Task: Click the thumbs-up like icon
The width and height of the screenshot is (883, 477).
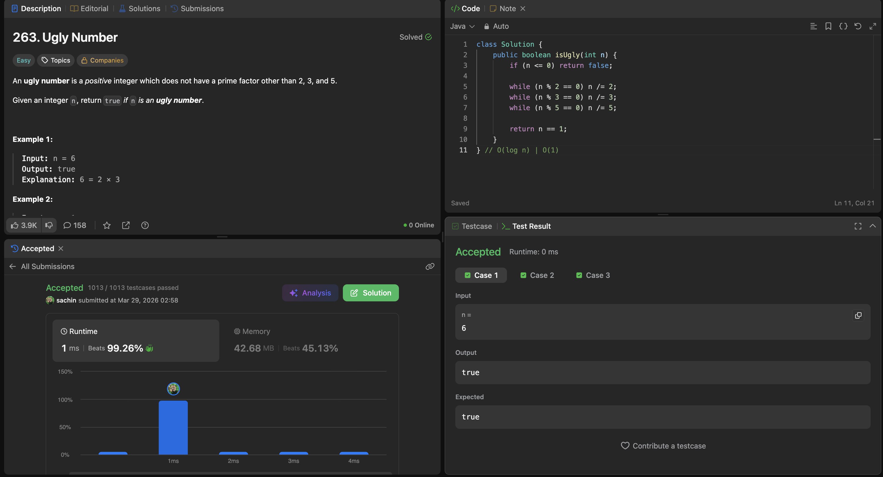Action: [x=15, y=225]
